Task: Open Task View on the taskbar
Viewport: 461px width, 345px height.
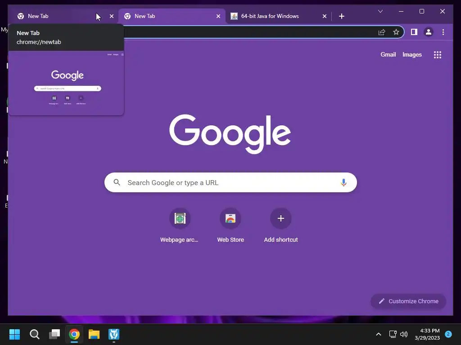Action: 54,334
